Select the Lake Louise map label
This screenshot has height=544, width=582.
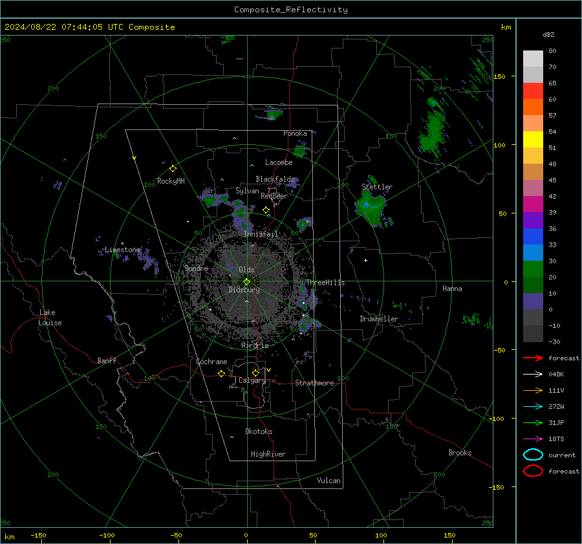(50, 318)
